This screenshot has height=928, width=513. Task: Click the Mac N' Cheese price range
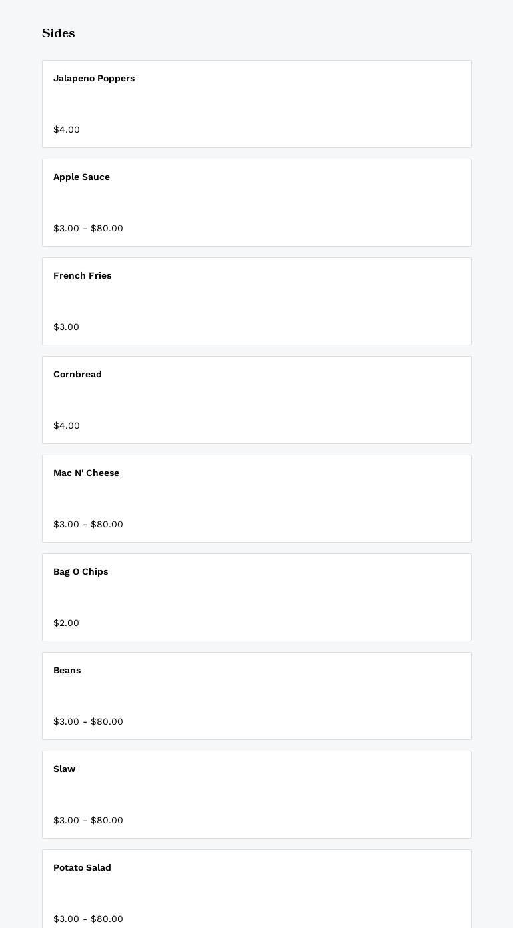click(88, 525)
